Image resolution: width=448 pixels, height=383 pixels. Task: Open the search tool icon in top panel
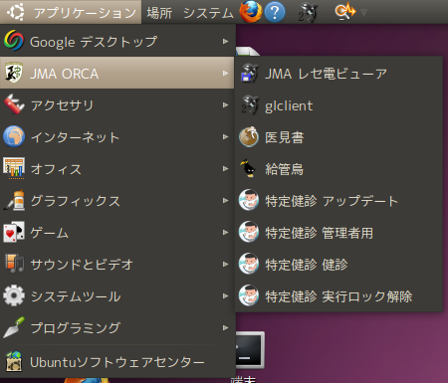[x=345, y=12]
